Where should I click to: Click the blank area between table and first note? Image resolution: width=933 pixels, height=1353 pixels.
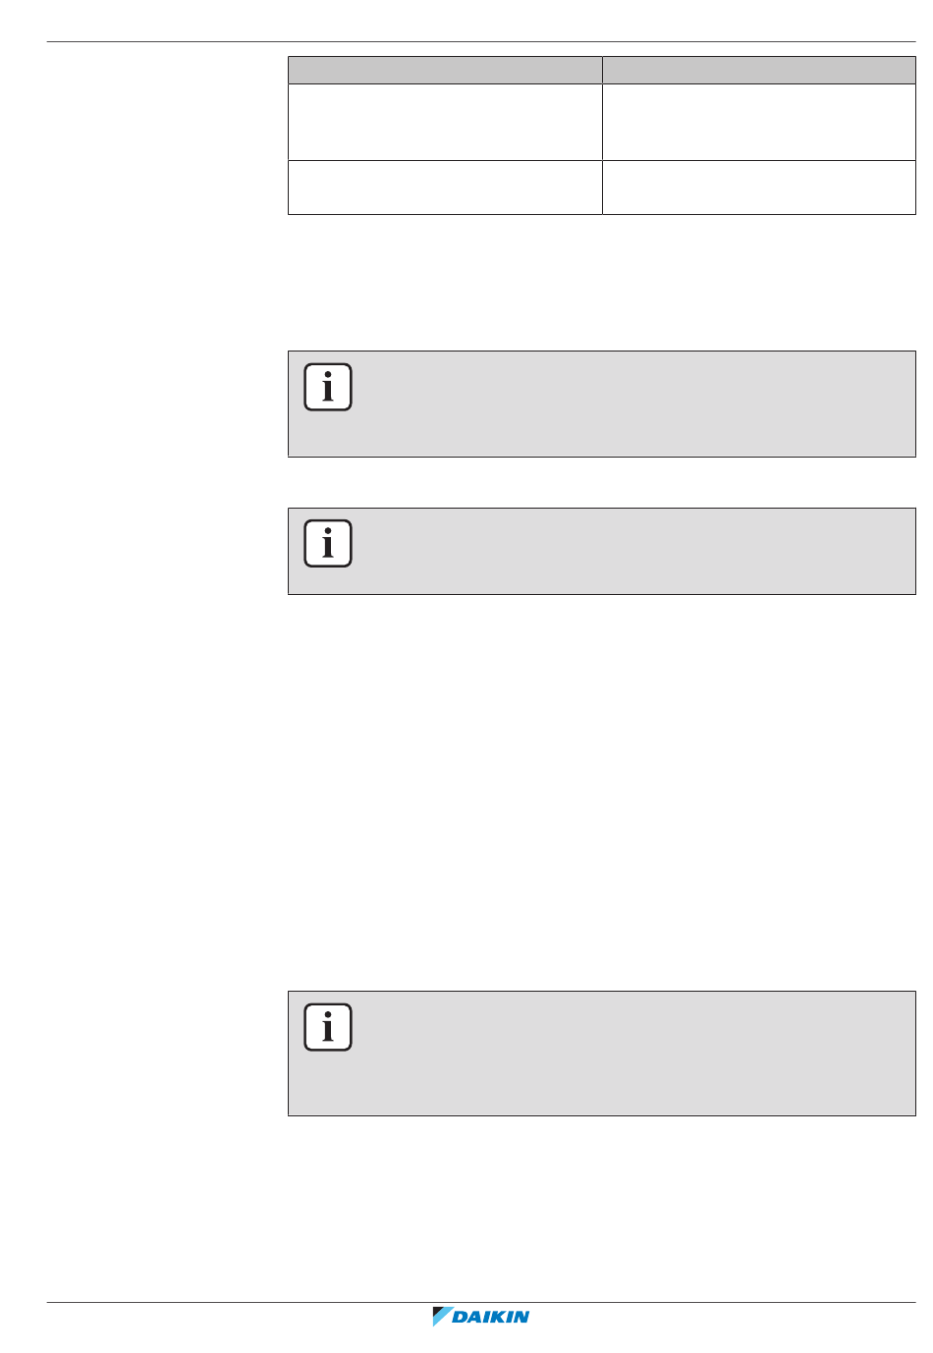point(601,283)
